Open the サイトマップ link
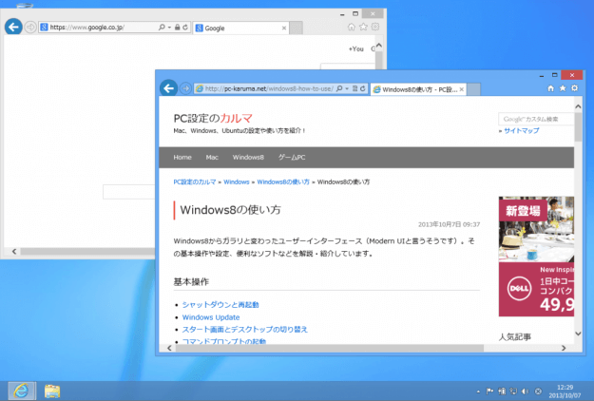This screenshot has height=401, width=594. [521, 130]
